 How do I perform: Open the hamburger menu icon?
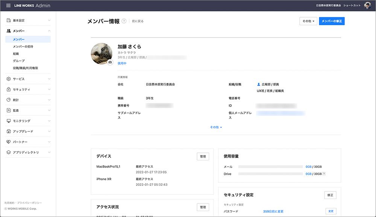[x=8, y=6]
